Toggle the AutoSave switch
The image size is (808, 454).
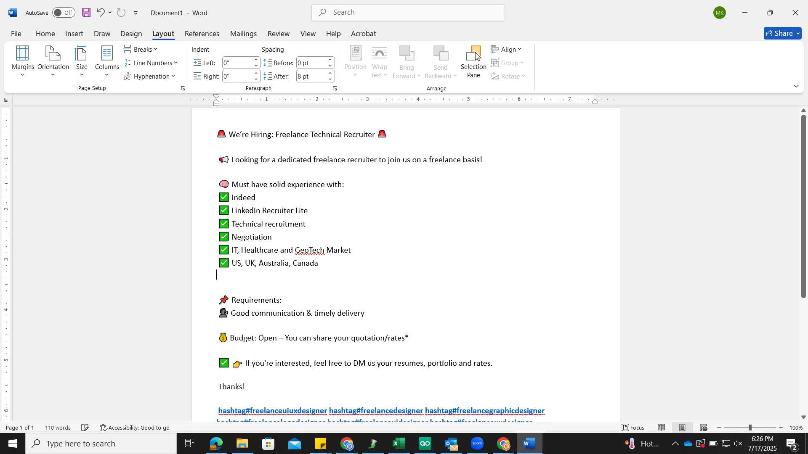pyautogui.click(x=64, y=13)
